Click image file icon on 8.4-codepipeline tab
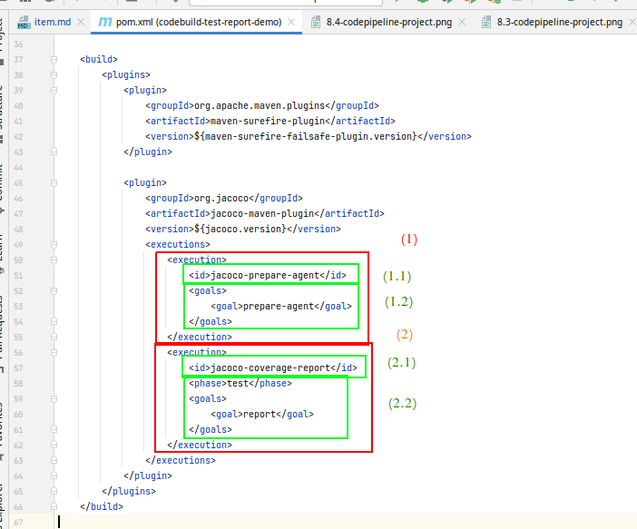The image size is (637, 529). (316, 21)
